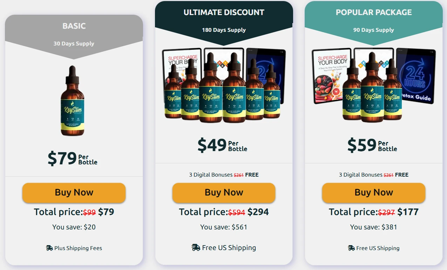Choose Buy Now under Popular Package
This screenshot has width=447, height=270.
(374, 193)
